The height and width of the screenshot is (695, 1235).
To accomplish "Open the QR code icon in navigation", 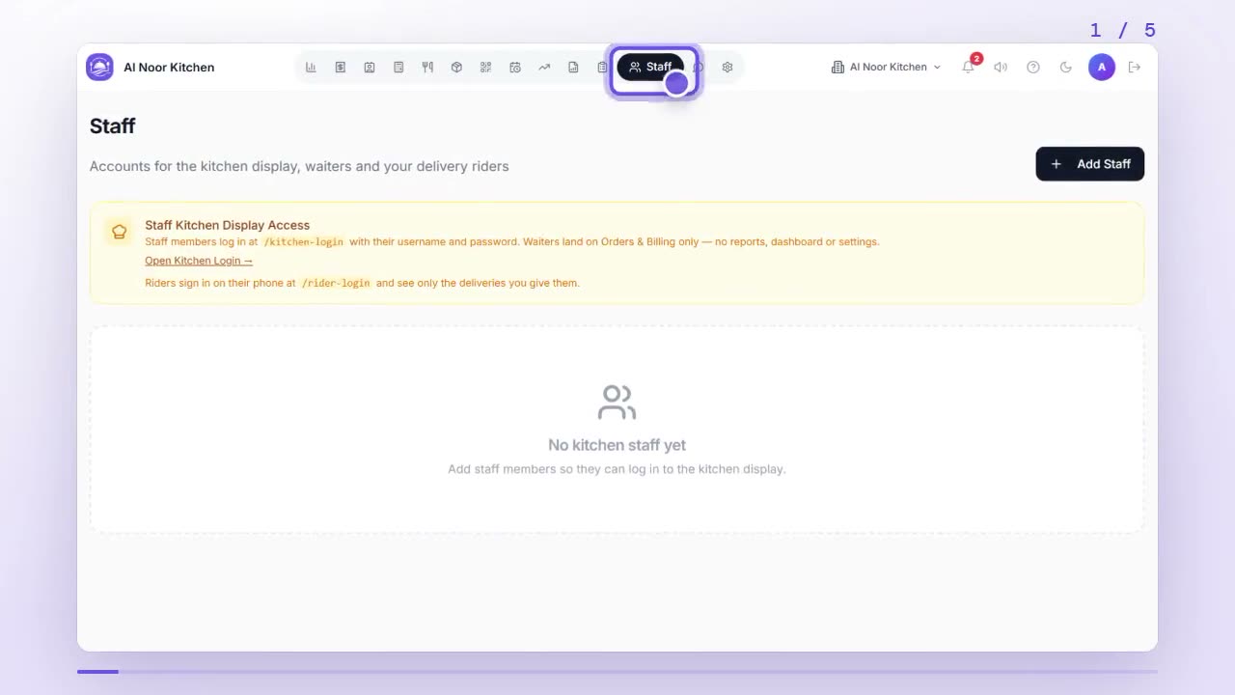I will (x=485, y=68).
